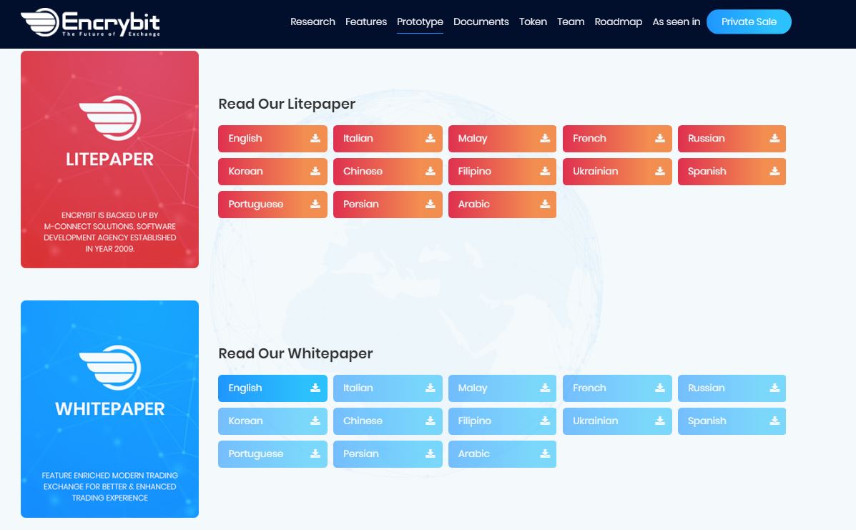This screenshot has height=530, width=856.
Task: Click the Read Our Litepaper heading
Action: [x=287, y=104]
